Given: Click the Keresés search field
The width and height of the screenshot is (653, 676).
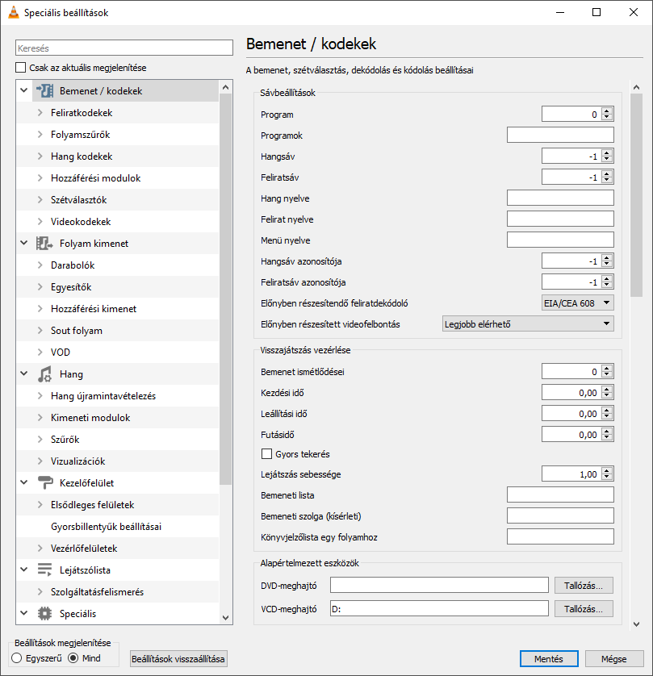Looking at the screenshot, I should point(124,48).
